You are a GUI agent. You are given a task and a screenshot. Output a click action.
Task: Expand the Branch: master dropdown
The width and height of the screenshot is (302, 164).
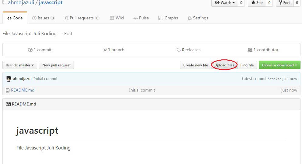coord(20,65)
